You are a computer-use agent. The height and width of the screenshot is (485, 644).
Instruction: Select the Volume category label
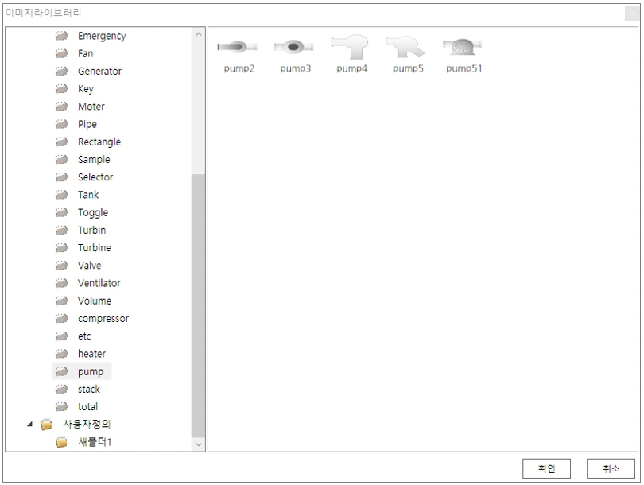[x=95, y=301]
